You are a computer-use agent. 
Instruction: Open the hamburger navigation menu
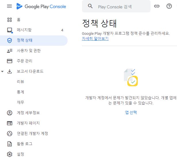pos(9,6)
